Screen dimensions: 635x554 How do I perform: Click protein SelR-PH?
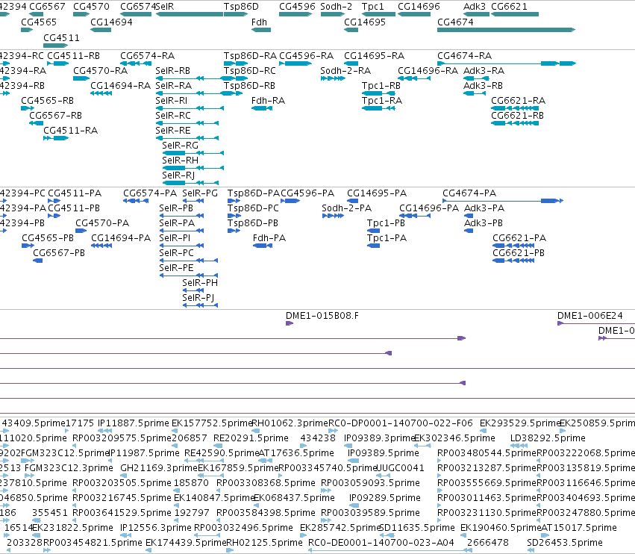tap(193, 290)
